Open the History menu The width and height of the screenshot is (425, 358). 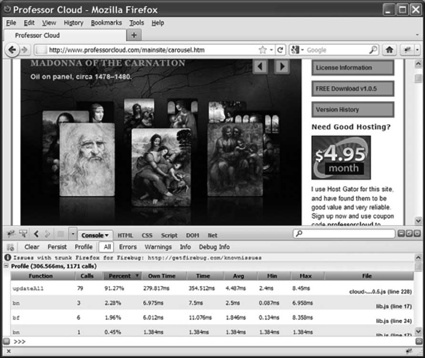coord(73,23)
